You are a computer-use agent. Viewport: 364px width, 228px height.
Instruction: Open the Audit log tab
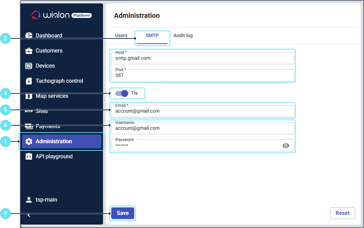point(183,36)
